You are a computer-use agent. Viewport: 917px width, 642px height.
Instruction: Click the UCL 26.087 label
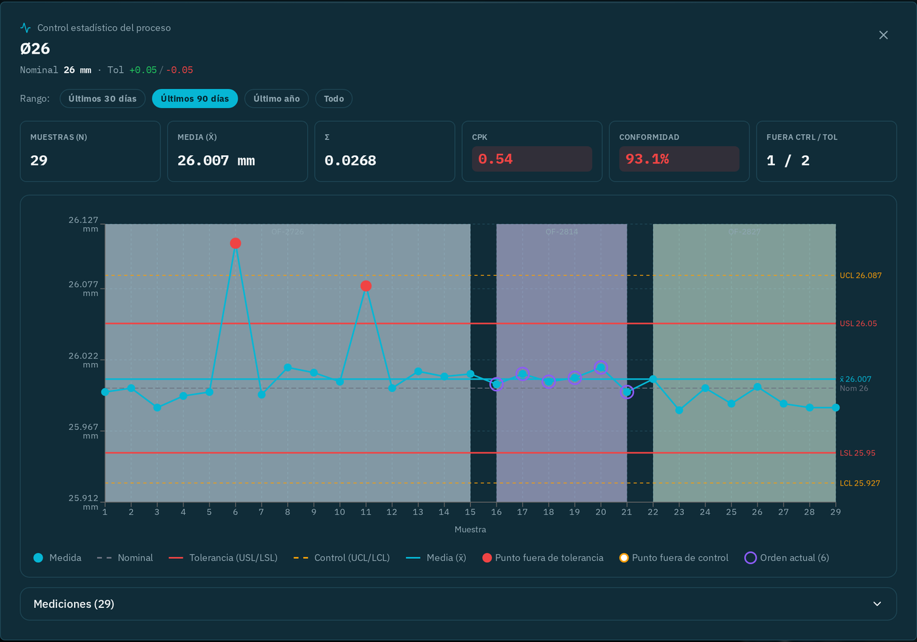tap(861, 276)
